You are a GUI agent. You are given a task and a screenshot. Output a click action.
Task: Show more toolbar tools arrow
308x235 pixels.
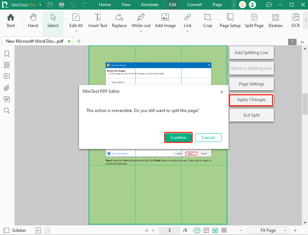click(x=306, y=20)
